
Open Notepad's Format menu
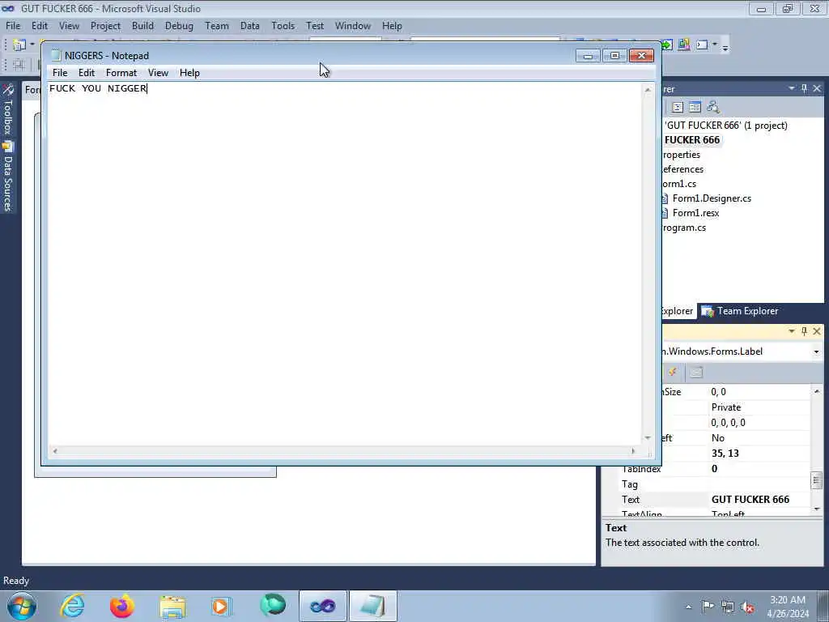[121, 73]
